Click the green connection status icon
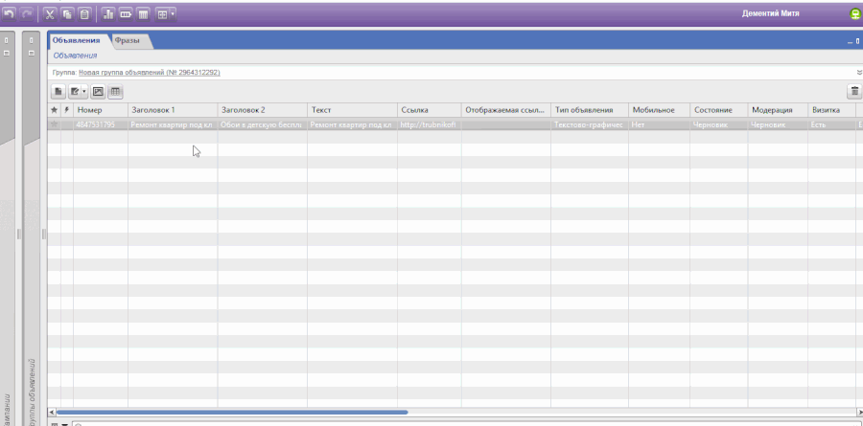Screen dimensions: 863x426 [857, 15]
